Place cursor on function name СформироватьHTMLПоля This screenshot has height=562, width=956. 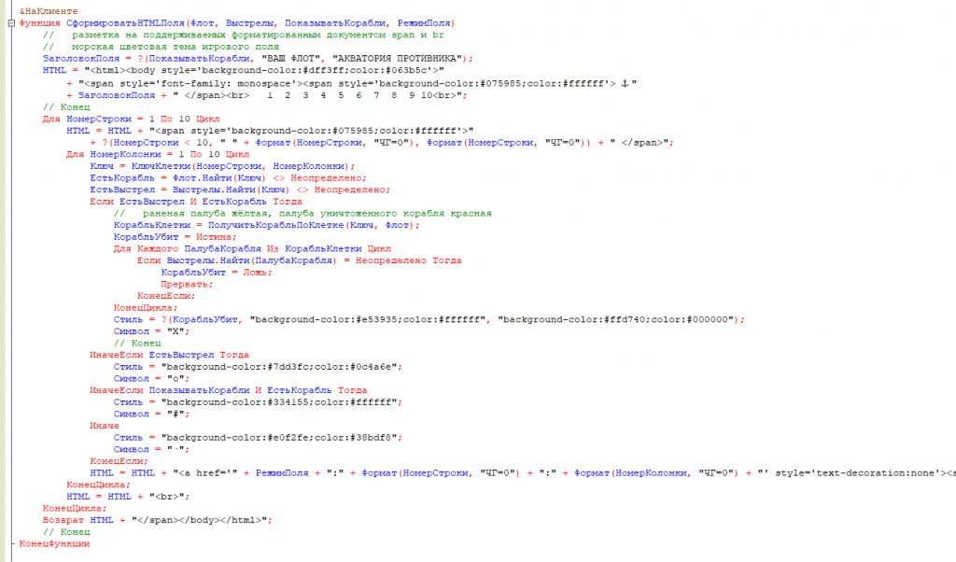click(x=126, y=23)
